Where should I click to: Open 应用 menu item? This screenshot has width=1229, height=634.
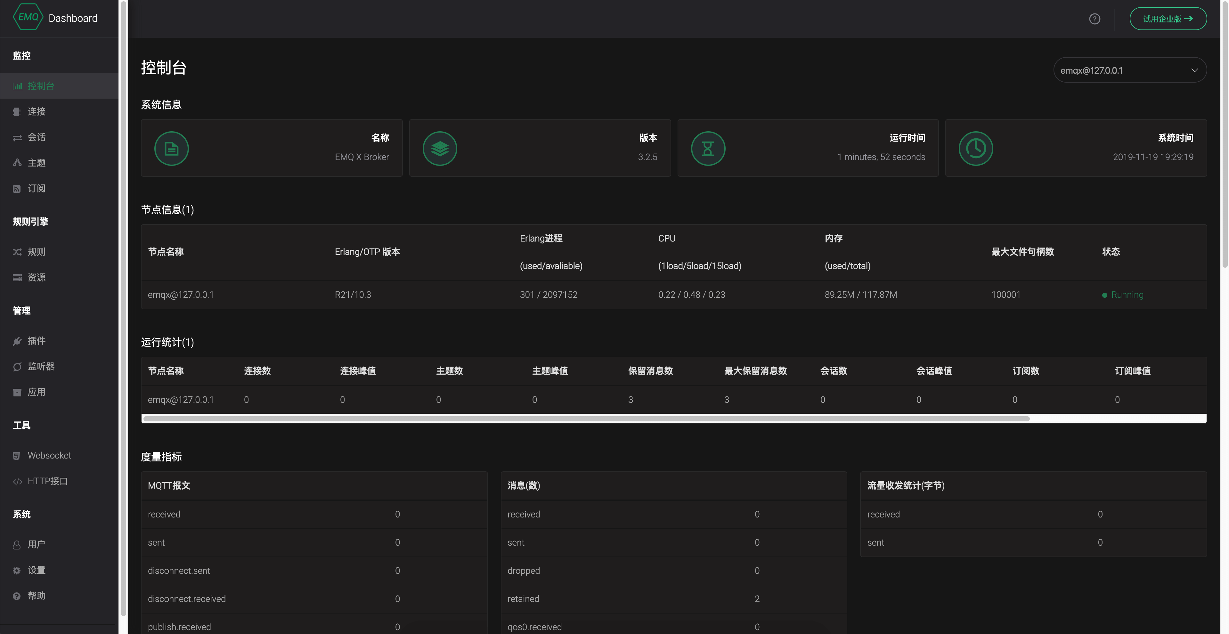[x=59, y=392]
